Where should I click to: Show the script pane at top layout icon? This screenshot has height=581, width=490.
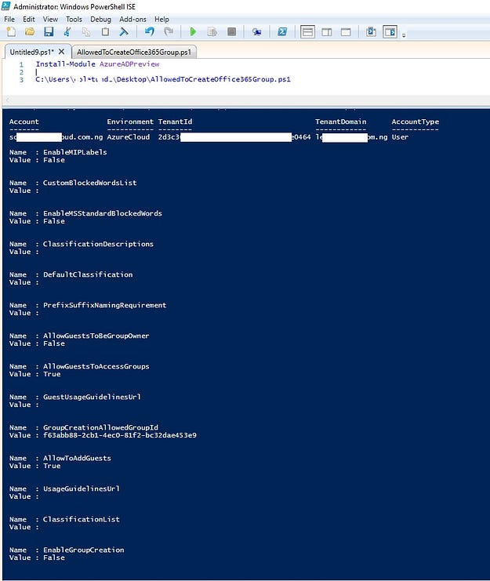[x=307, y=32]
